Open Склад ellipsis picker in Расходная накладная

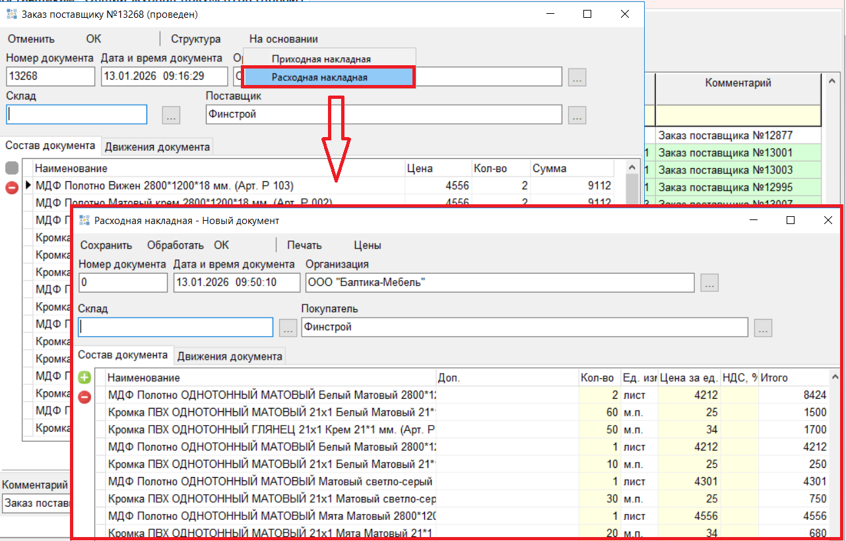(x=288, y=327)
